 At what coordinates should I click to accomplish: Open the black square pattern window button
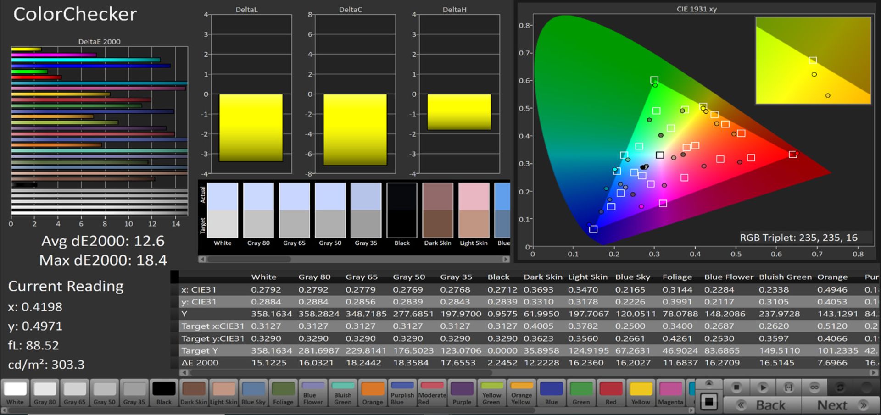pyautogui.click(x=709, y=402)
